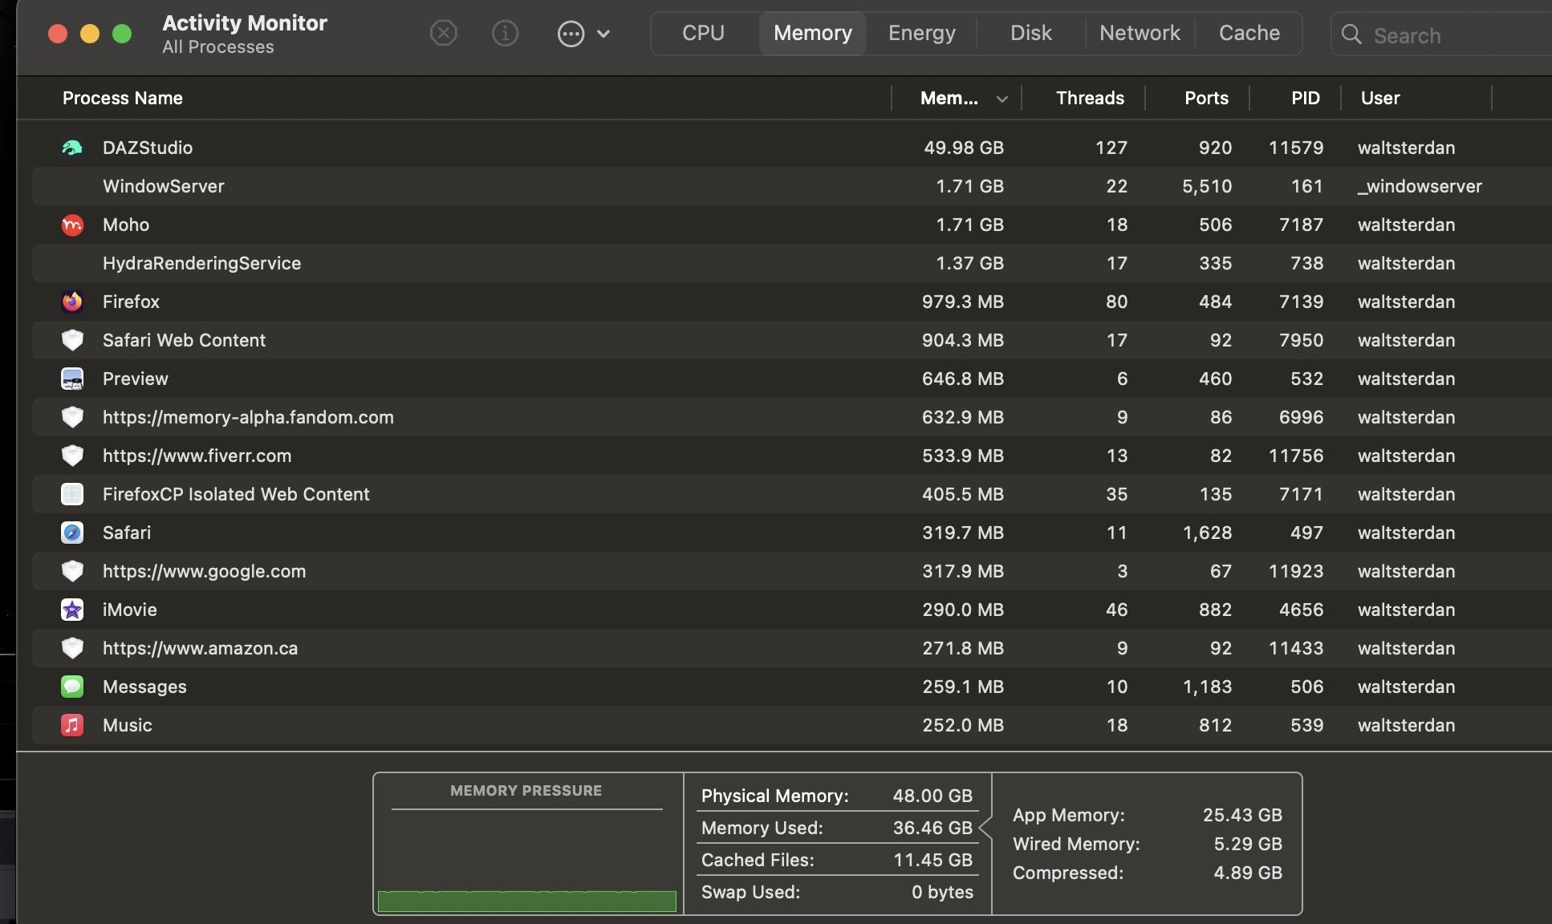The image size is (1552, 924).
Task: Switch to the Energy tab
Action: (921, 33)
